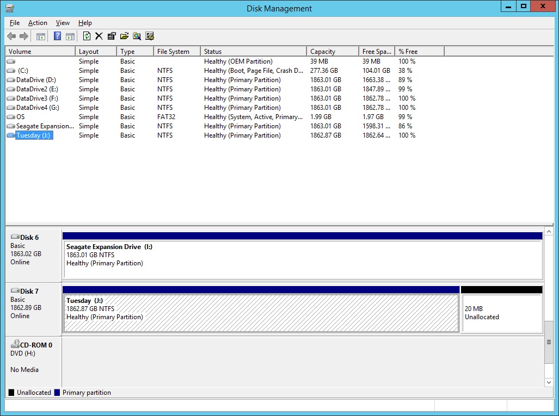Select the Seagate Expansion Drive volume row

[41, 126]
